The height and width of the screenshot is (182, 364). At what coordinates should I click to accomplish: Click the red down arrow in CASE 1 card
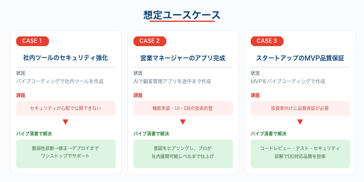click(66, 122)
